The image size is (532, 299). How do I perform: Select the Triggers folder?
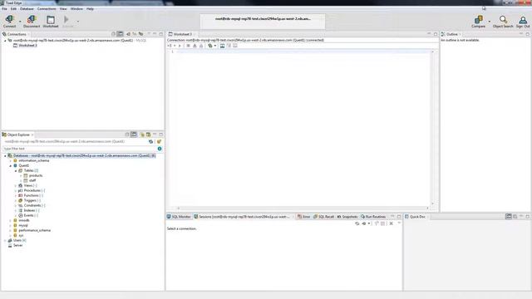pyautogui.click(x=30, y=201)
